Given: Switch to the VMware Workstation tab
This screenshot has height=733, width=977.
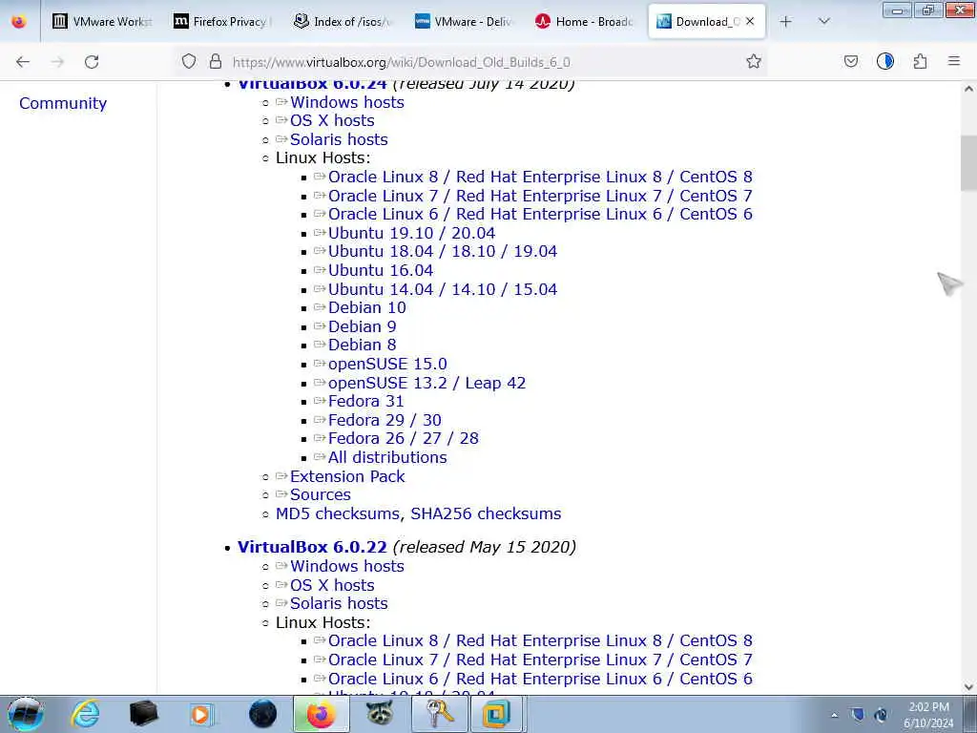Looking at the screenshot, I should [102, 22].
